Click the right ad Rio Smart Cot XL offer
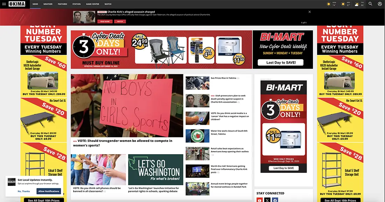This screenshot has width=385, height=202. click(340, 120)
